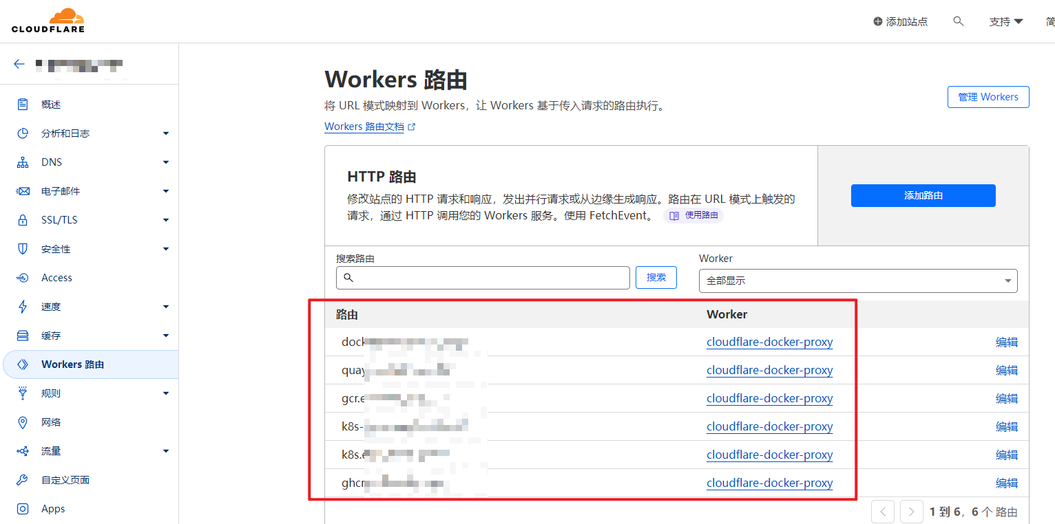Click the 使用路由 badge link

694,215
